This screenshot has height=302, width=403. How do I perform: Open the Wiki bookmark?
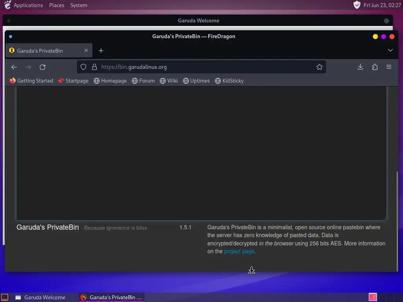click(x=168, y=81)
